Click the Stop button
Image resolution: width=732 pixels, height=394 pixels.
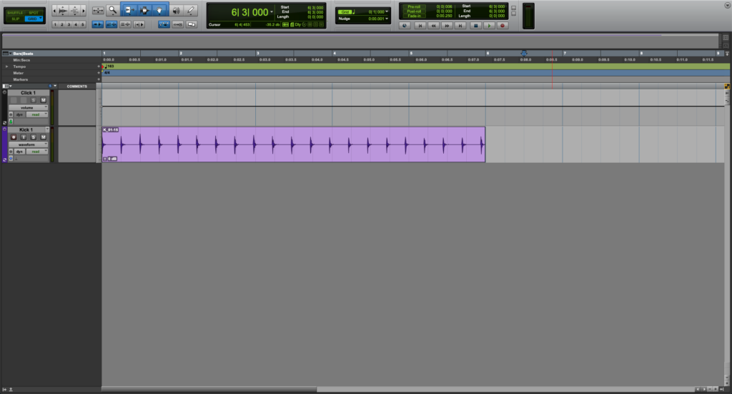point(475,26)
